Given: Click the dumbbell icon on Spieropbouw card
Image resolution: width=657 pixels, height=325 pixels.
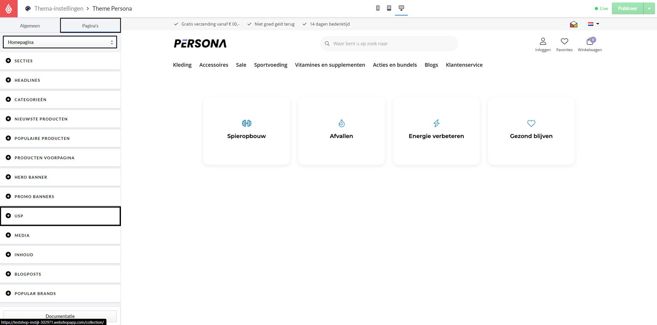Looking at the screenshot, I should coord(246,123).
